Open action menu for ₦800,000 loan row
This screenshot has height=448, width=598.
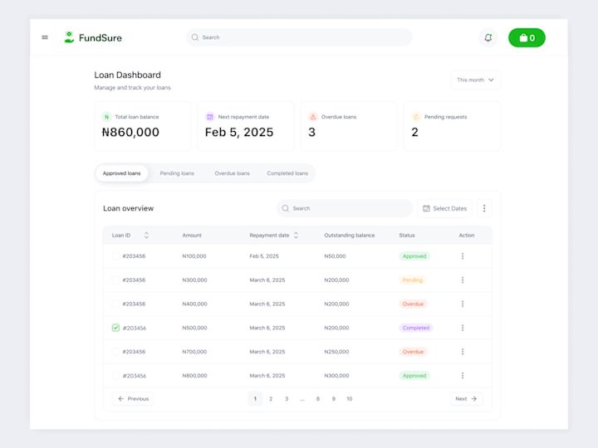coord(463,376)
